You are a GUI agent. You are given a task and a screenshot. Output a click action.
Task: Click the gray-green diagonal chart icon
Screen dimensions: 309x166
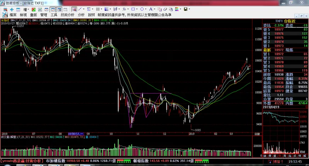click(x=40, y=9)
